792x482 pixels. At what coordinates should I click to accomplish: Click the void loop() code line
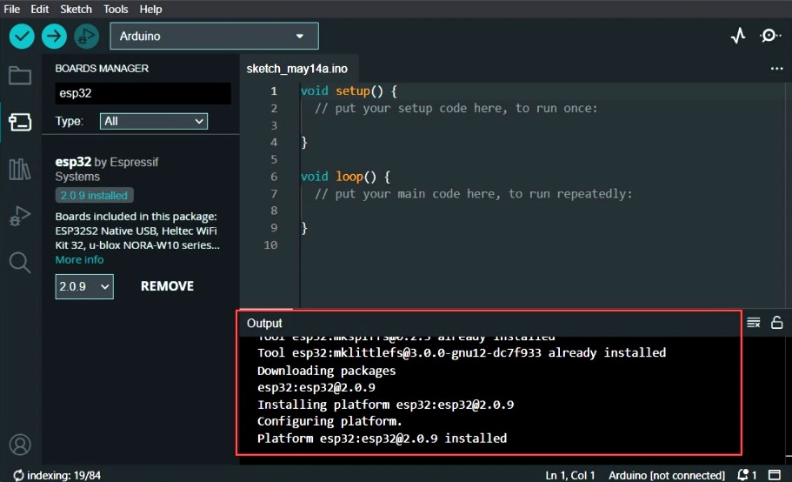(x=345, y=177)
